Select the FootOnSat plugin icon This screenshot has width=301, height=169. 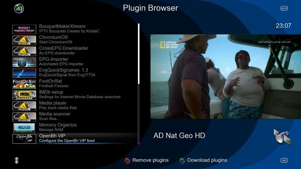point(24,84)
